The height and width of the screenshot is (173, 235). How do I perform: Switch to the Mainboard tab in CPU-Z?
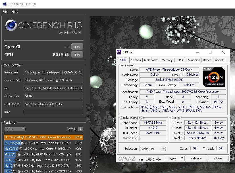[x=151, y=60]
